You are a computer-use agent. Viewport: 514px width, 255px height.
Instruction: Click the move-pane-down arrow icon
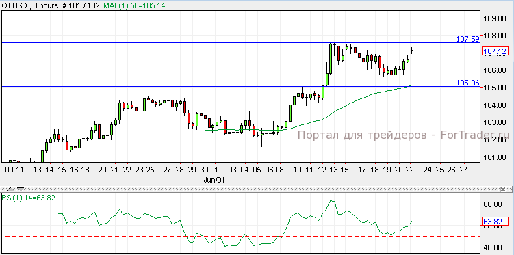coord(20,189)
